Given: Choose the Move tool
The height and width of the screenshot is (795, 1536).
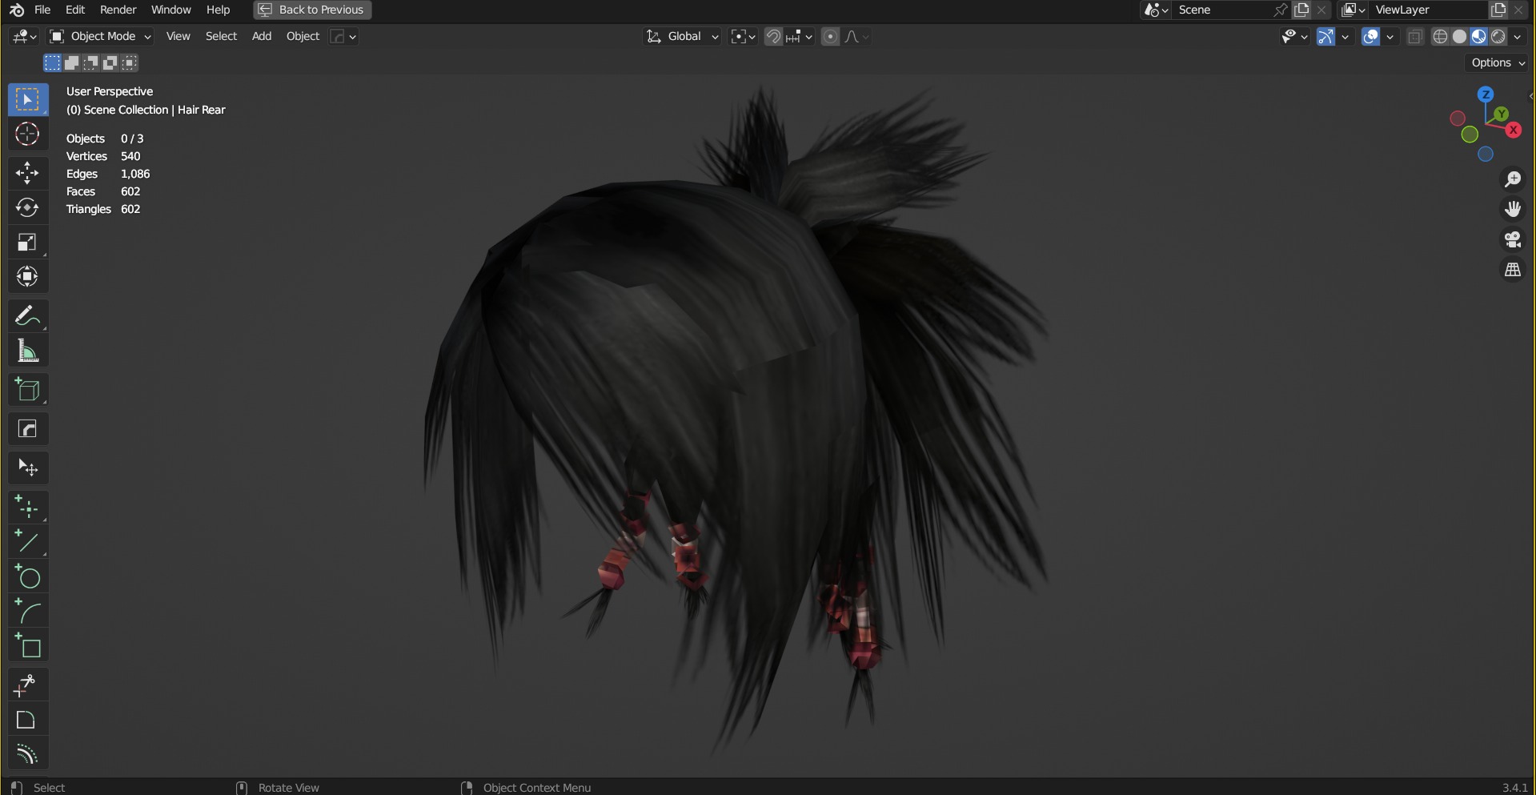Looking at the screenshot, I should coord(28,173).
